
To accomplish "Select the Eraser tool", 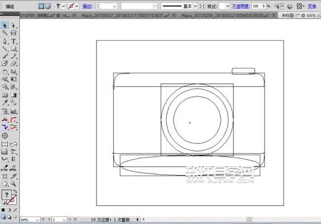I will click(13, 63).
